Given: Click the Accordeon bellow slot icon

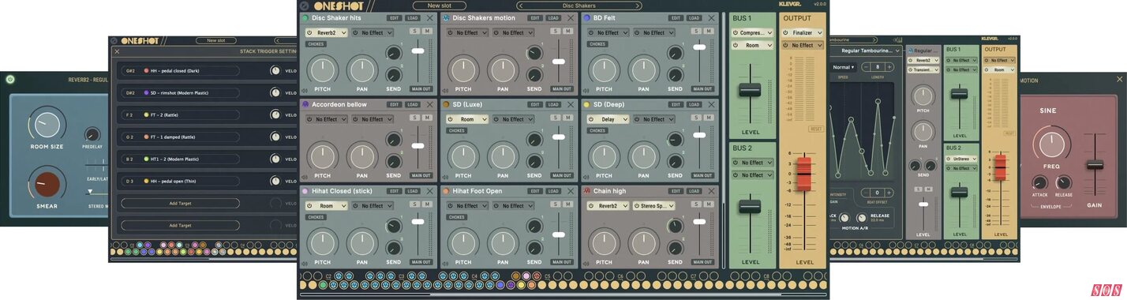Looking at the screenshot, I should tap(305, 104).
